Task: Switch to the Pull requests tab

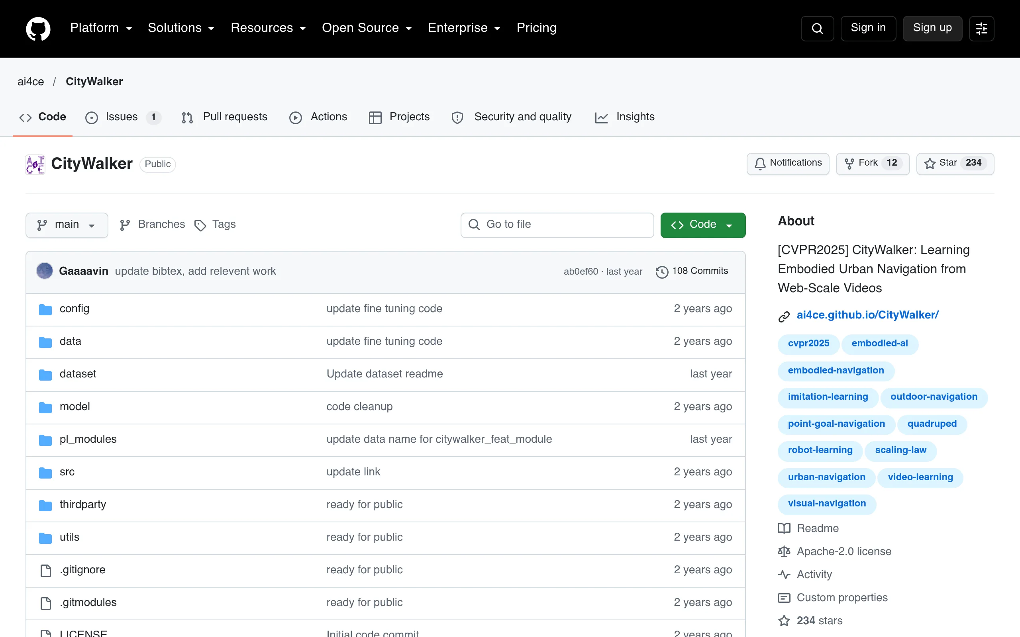Action: (x=224, y=117)
